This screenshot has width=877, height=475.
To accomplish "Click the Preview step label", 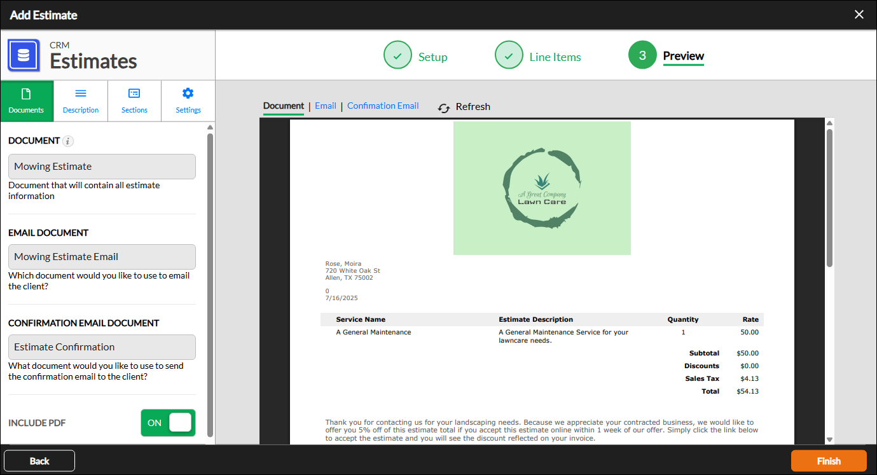I will click(x=684, y=56).
